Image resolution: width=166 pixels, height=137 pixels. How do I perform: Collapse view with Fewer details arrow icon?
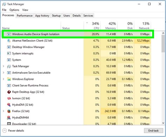tap(5, 131)
